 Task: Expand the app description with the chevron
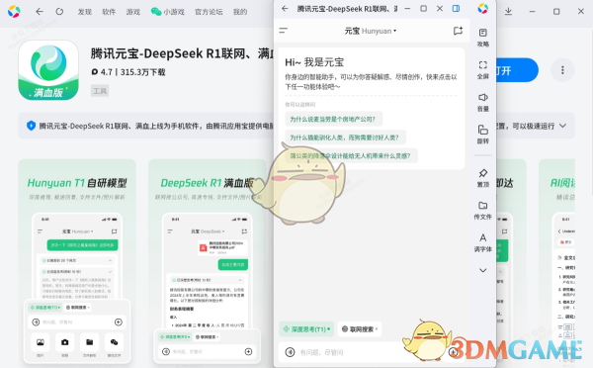[562, 126]
